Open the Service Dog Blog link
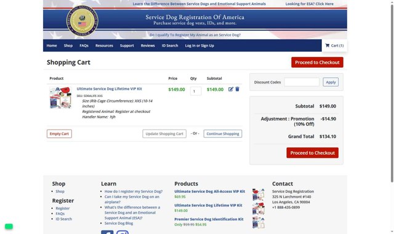Screen dimensions: 394x234 (x=119, y=223)
